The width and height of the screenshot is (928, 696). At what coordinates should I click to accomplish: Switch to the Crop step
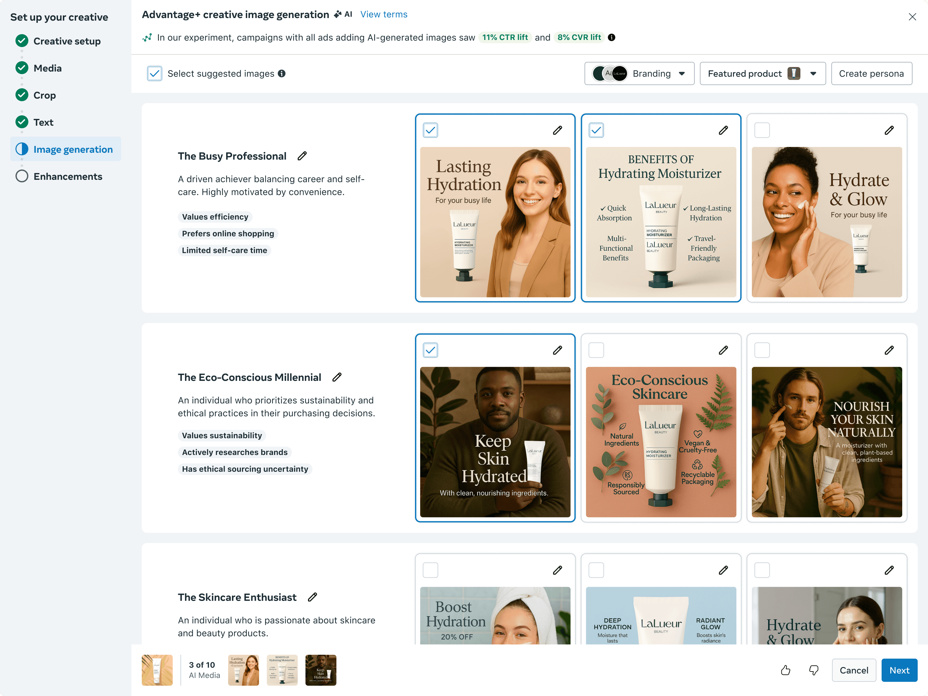pyautogui.click(x=44, y=95)
